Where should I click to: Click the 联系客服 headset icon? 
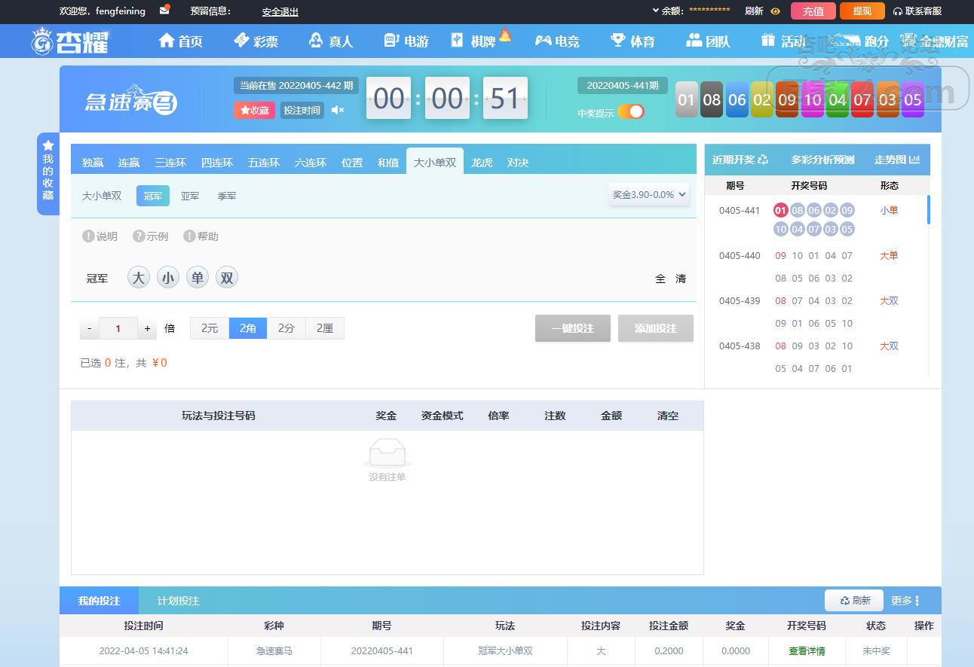point(898,11)
